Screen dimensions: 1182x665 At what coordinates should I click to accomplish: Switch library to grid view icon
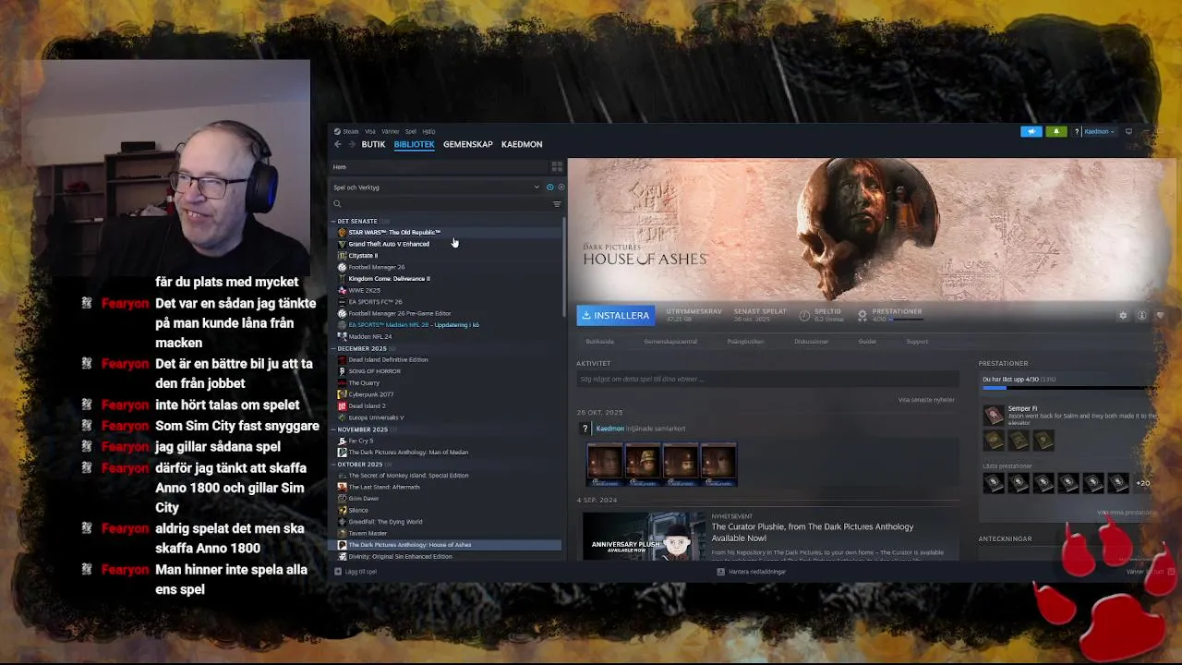(x=557, y=167)
